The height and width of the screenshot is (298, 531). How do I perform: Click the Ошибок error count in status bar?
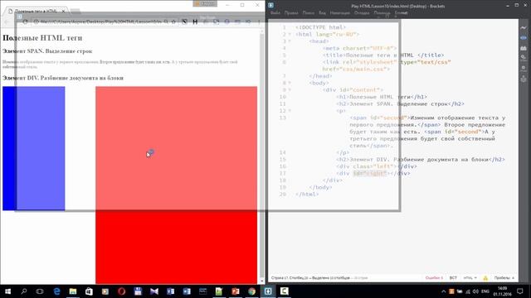pyautogui.click(x=434, y=278)
